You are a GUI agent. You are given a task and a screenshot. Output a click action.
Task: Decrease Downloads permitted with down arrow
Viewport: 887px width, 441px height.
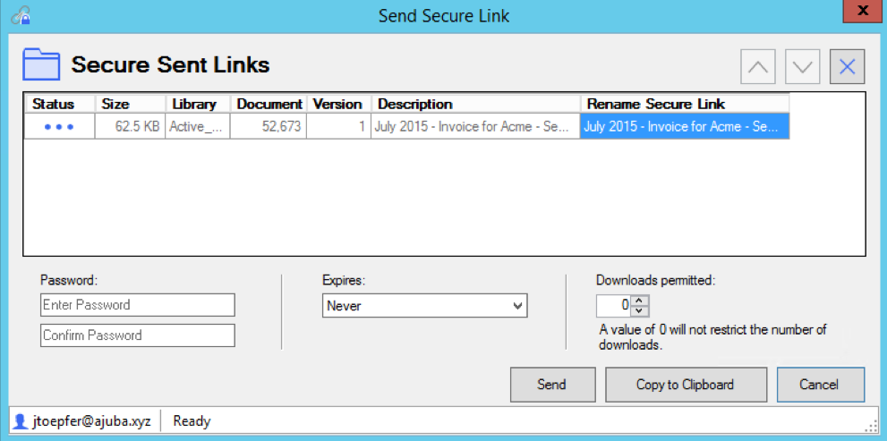639,311
